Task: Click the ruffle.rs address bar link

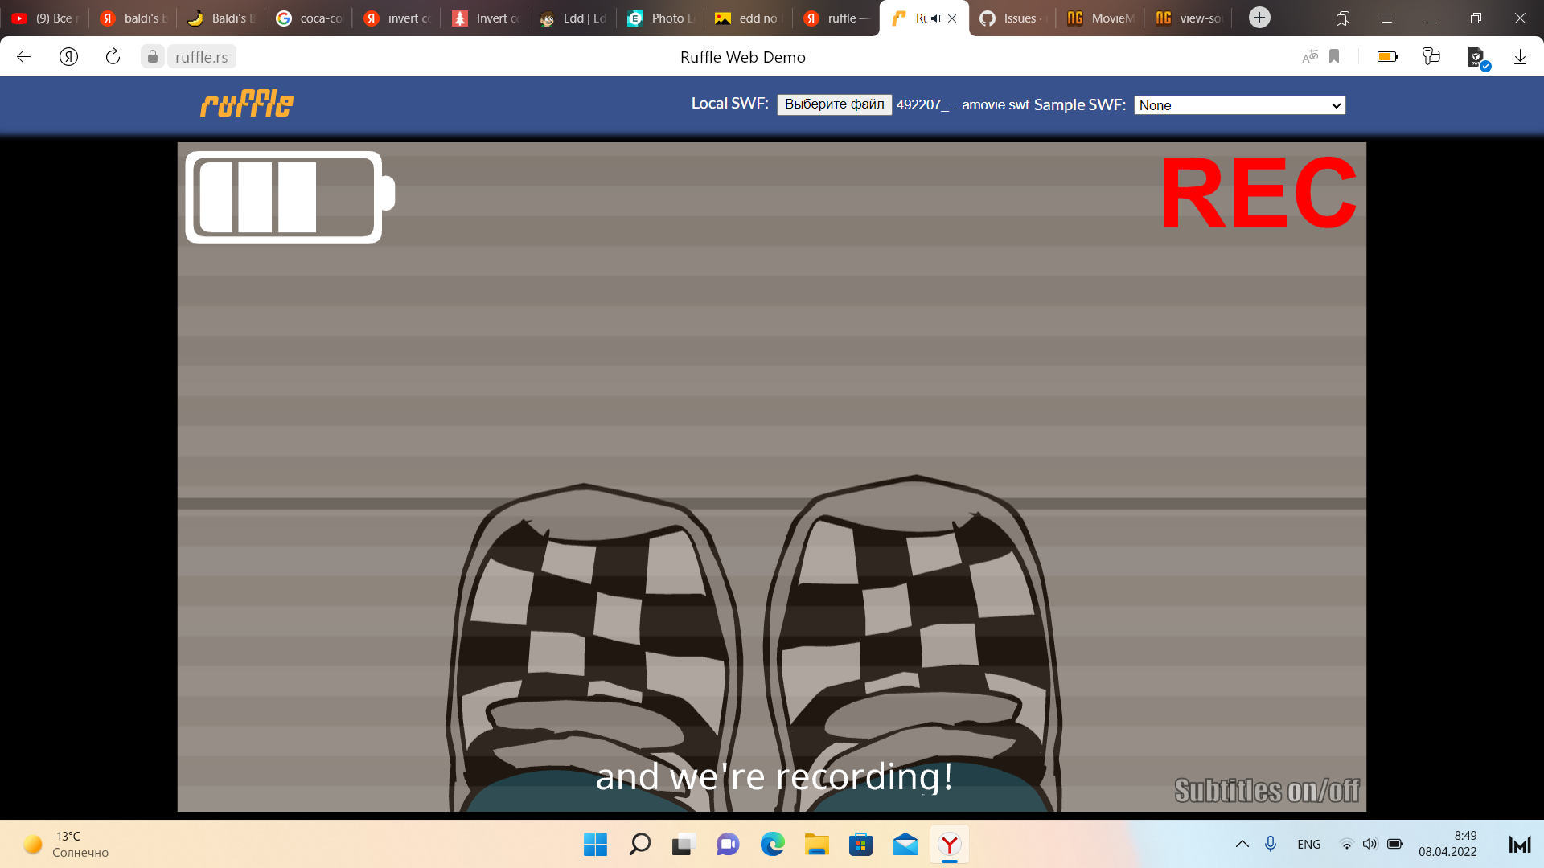Action: point(200,56)
